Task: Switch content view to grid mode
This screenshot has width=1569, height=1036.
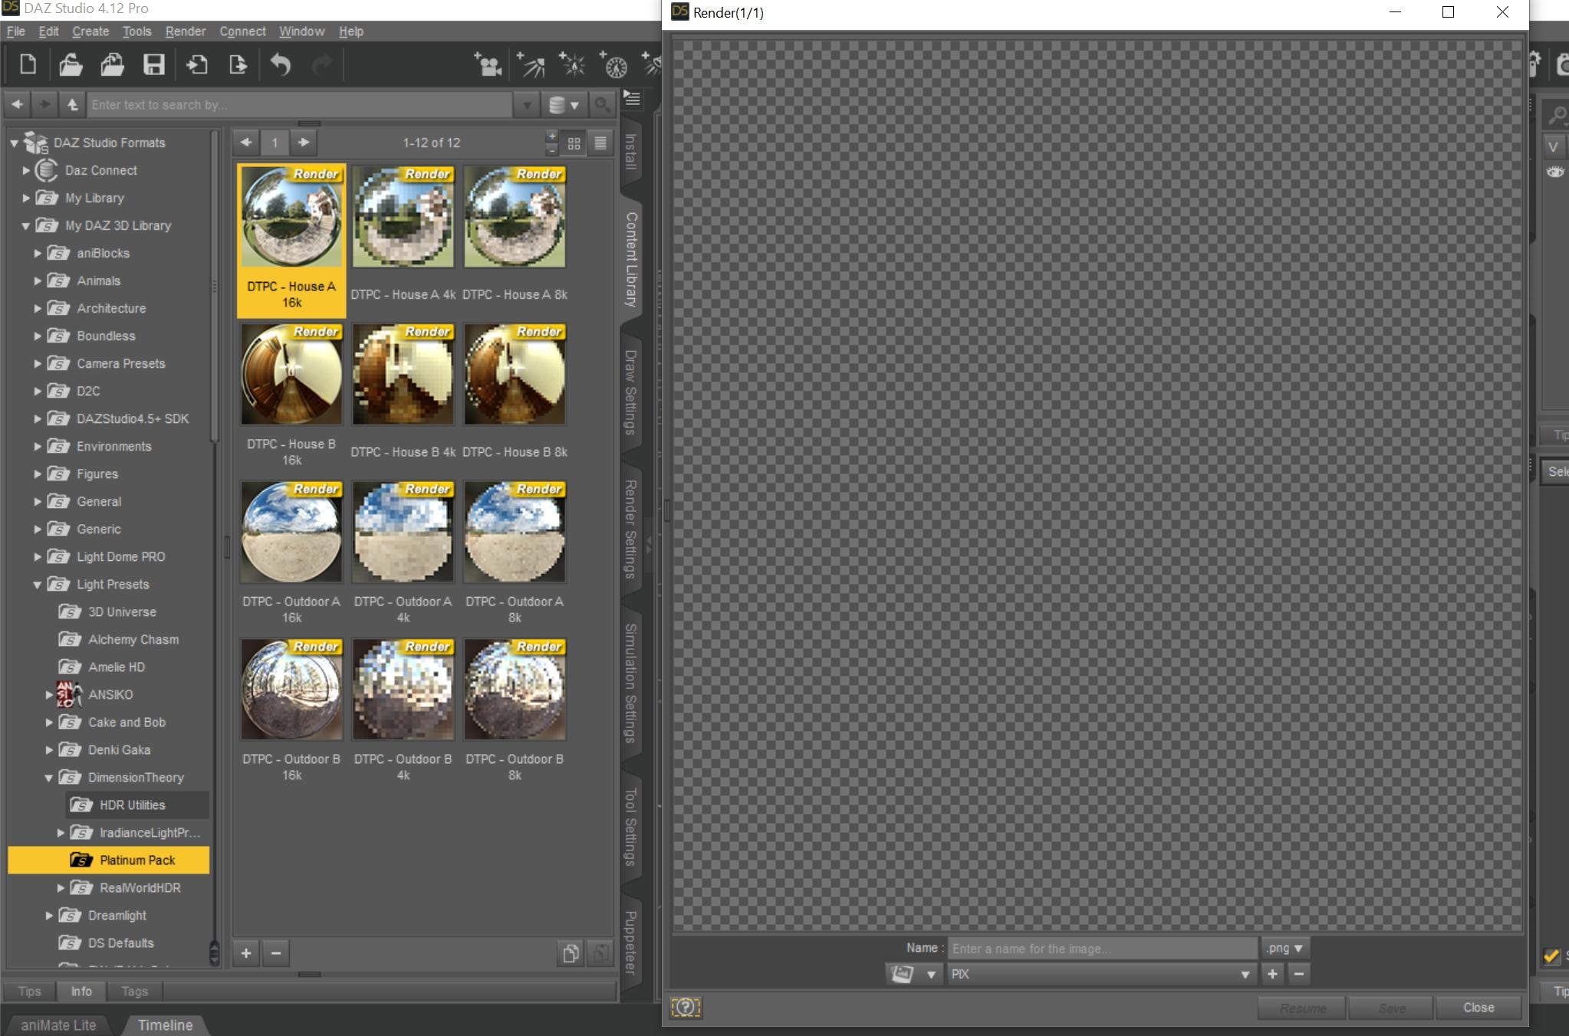Action: [574, 143]
